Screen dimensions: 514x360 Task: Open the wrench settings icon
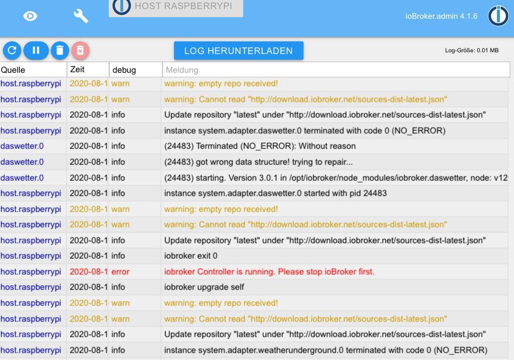[x=81, y=16]
